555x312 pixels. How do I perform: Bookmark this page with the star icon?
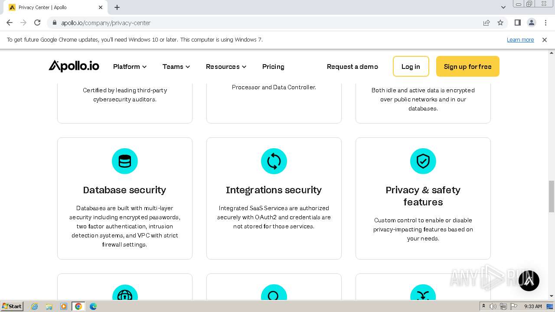coord(500,23)
